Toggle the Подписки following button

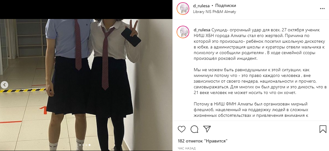(225, 6)
